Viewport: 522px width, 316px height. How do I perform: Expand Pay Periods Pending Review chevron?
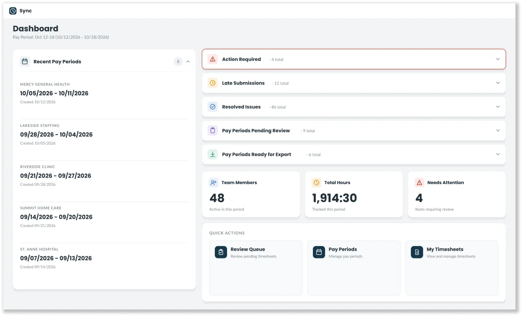498,131
